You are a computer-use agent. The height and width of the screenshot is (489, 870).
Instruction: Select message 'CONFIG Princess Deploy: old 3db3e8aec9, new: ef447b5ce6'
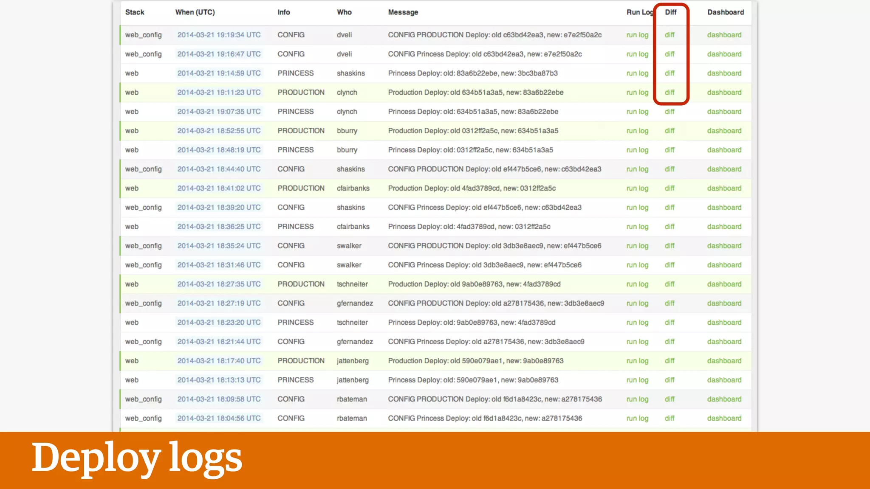[485, 265]
